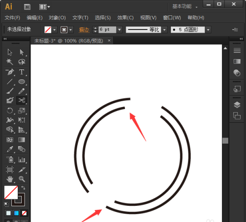Open the 基本功能 workspace switcher
The width and height of the screenshot is (246, 222).
click(185, 6)
